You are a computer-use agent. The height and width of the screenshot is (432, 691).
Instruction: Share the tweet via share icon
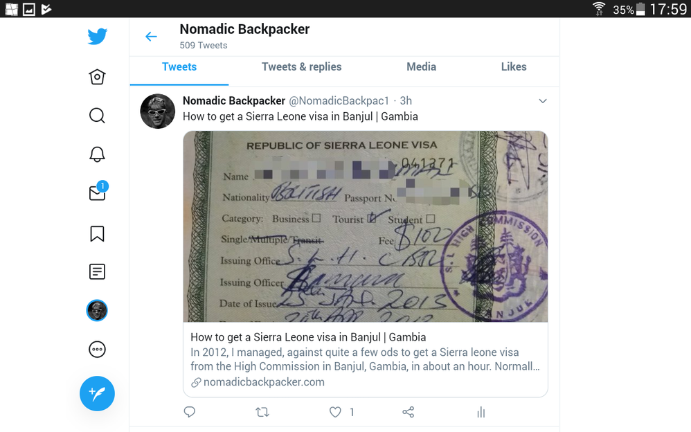[x=408, y=412]
